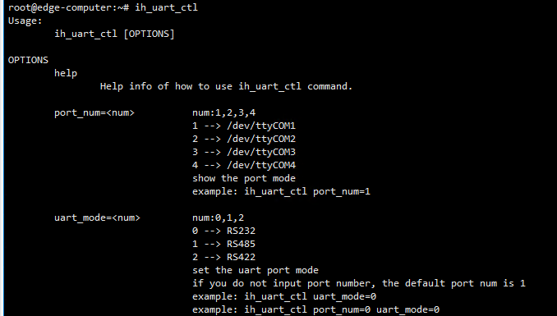Click the num:1,2,3,4 value list

pos(223,113)
